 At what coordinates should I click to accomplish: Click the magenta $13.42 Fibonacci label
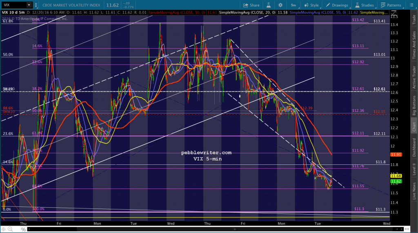tap(358, 20)
